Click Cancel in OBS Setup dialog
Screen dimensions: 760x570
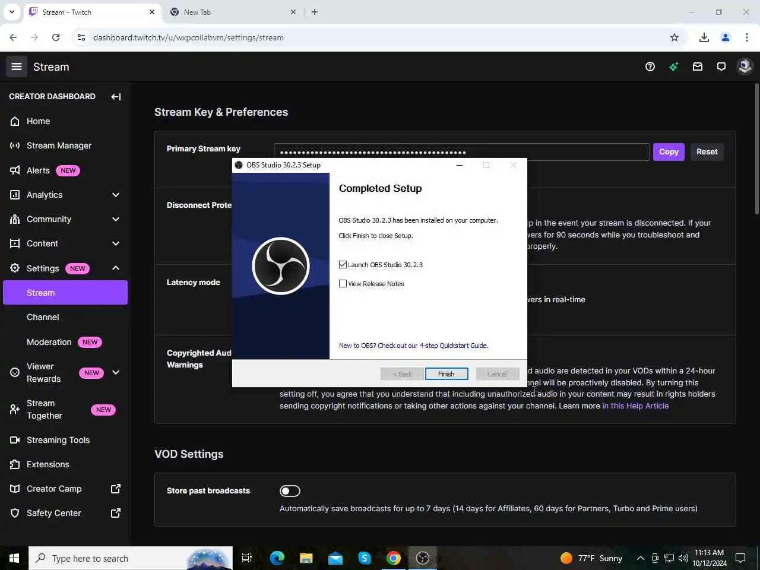(x=498, y=374)
